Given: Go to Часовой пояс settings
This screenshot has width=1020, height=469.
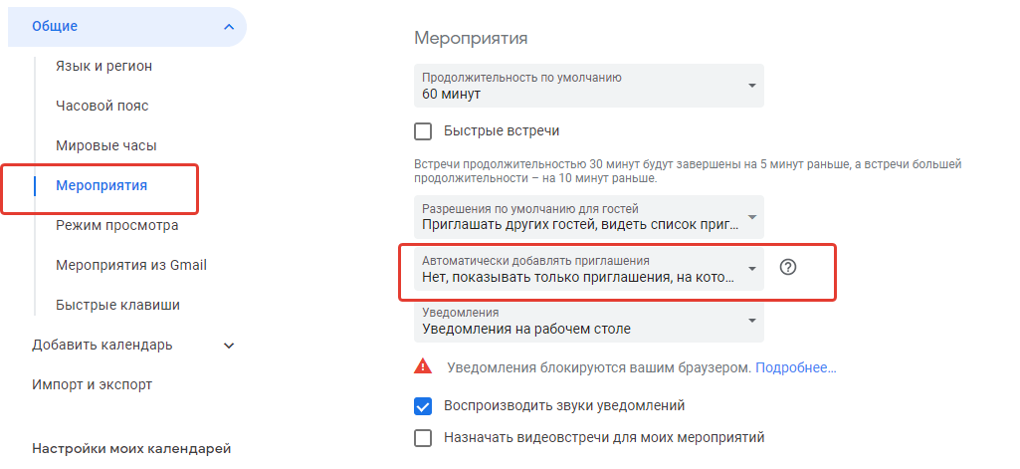Looking at the screenshot, I should pyautogui.click(x=102, y=106).
